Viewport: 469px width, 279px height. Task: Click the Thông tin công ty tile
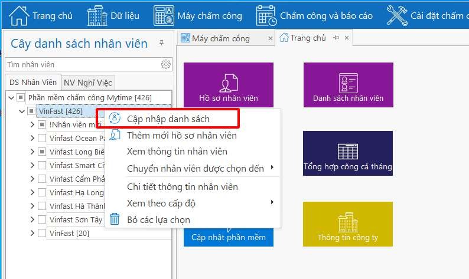[x=347, y=224]
